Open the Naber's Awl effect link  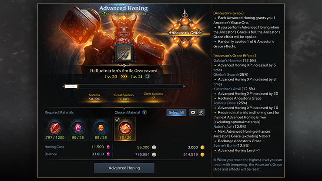(x=223, y=127)
